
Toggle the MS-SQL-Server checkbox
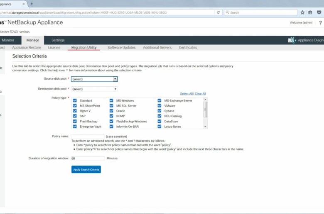tap(111, 106)
